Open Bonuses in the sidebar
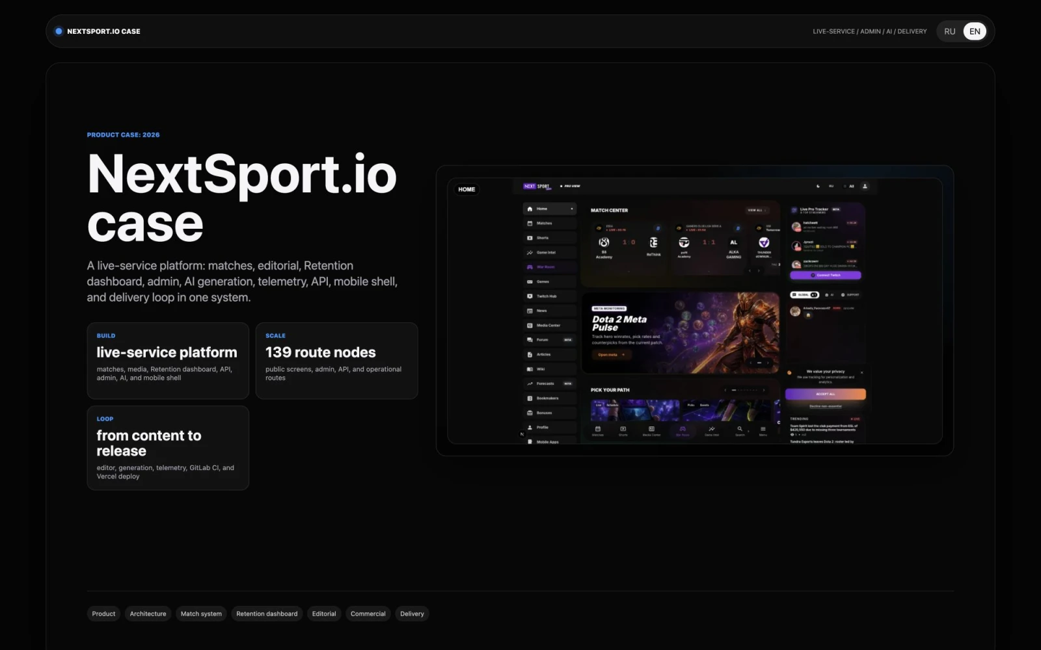The width and height of the screenshot is (1041, 650). coord(549,413)
